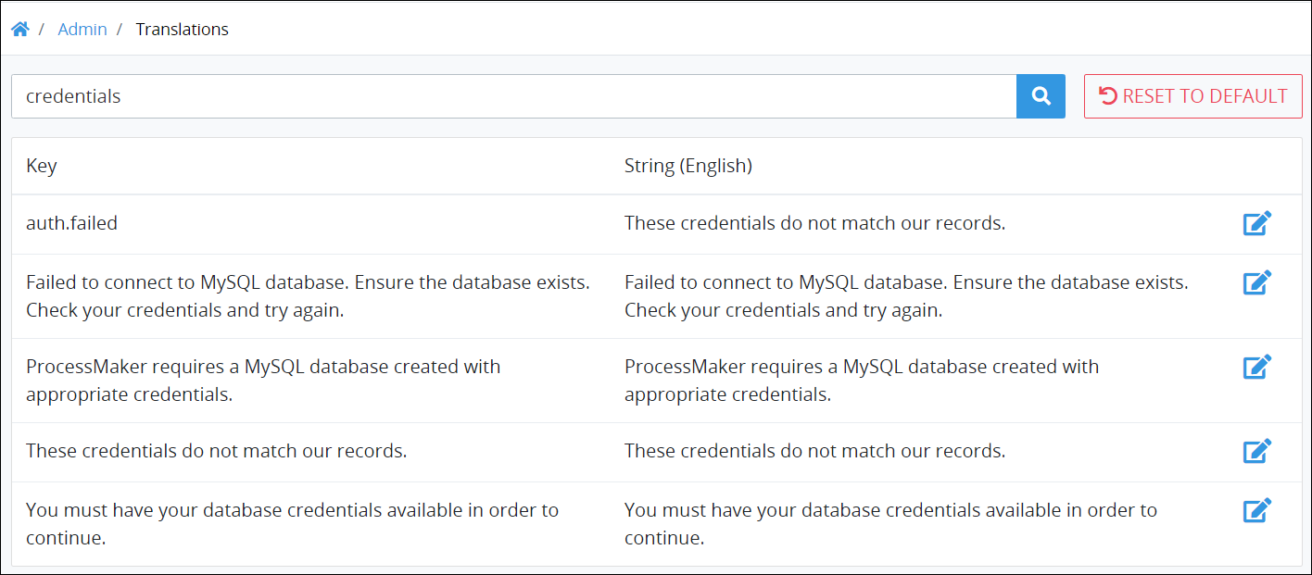
Task: Sort by the String (English) column header
Action: [688, 166]
